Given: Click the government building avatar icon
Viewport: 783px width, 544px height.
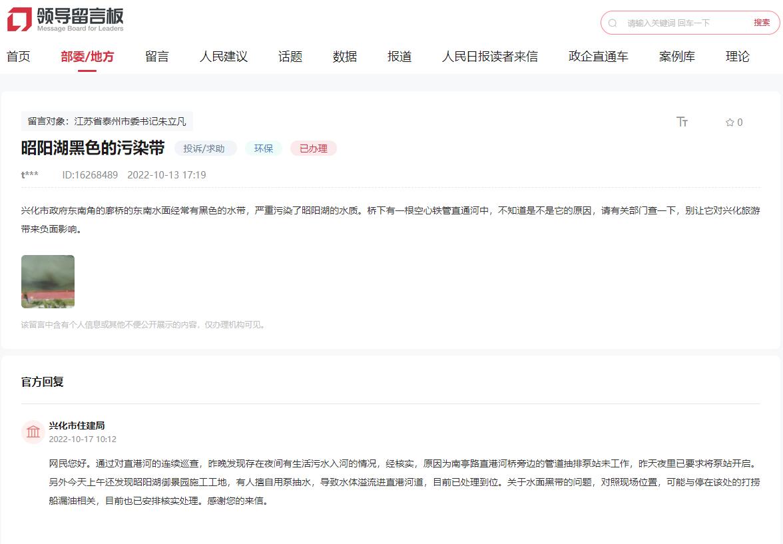Looking at the screenshot, I should tap(33, 432).
